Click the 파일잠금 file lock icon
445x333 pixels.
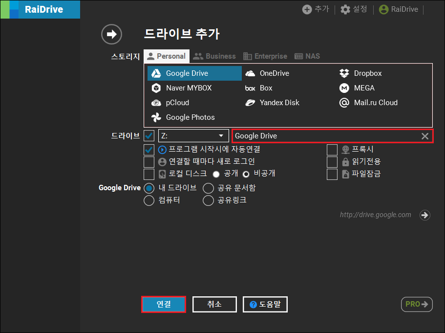click(345, 174)
